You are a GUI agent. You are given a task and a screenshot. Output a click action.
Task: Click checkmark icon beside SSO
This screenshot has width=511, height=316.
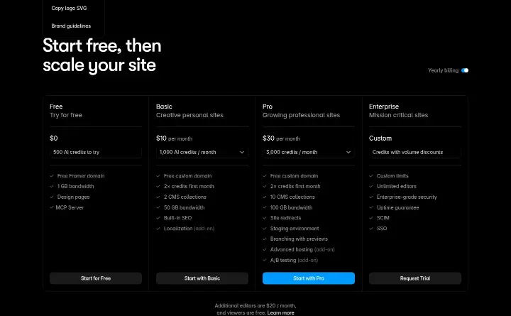[x=371, y=229]
